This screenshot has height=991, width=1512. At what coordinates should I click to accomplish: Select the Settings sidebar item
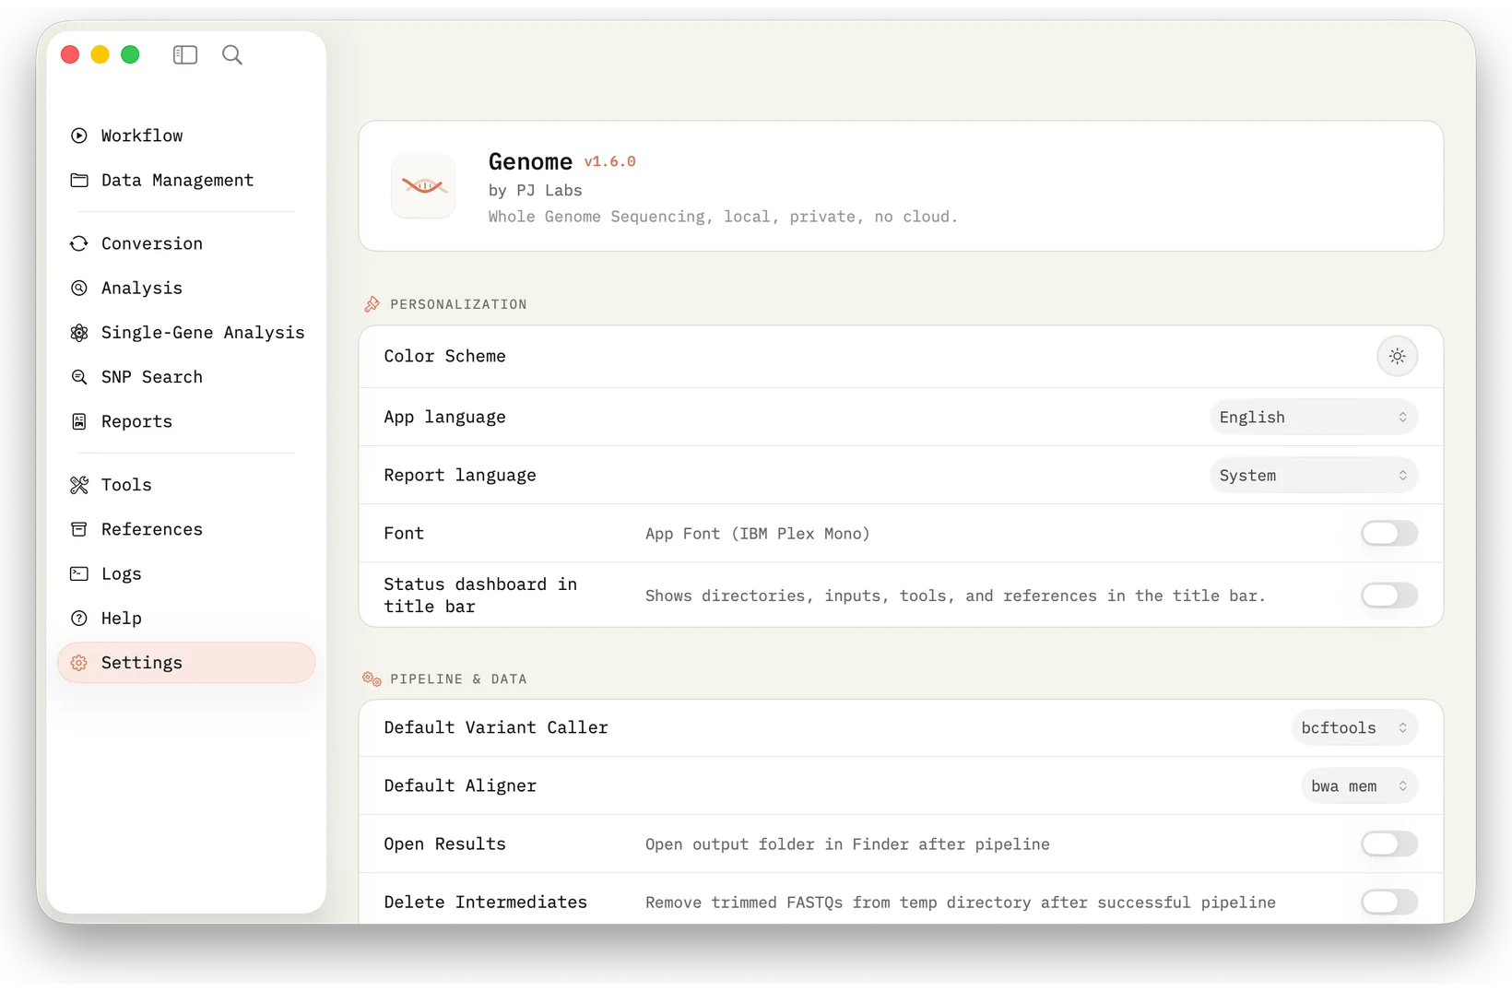(186, 663)
